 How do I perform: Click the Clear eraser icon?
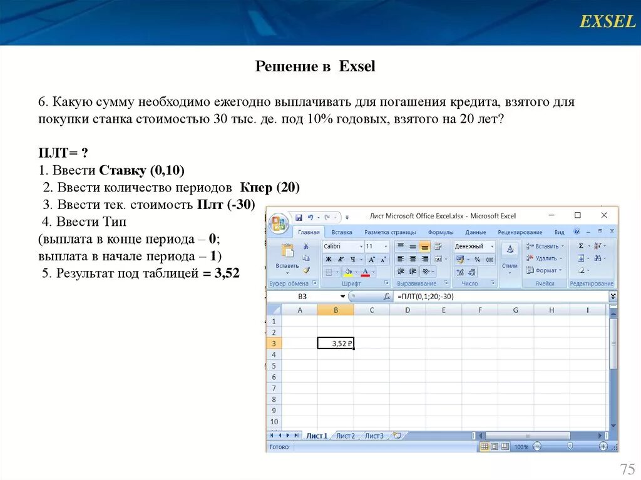(581, 270)
